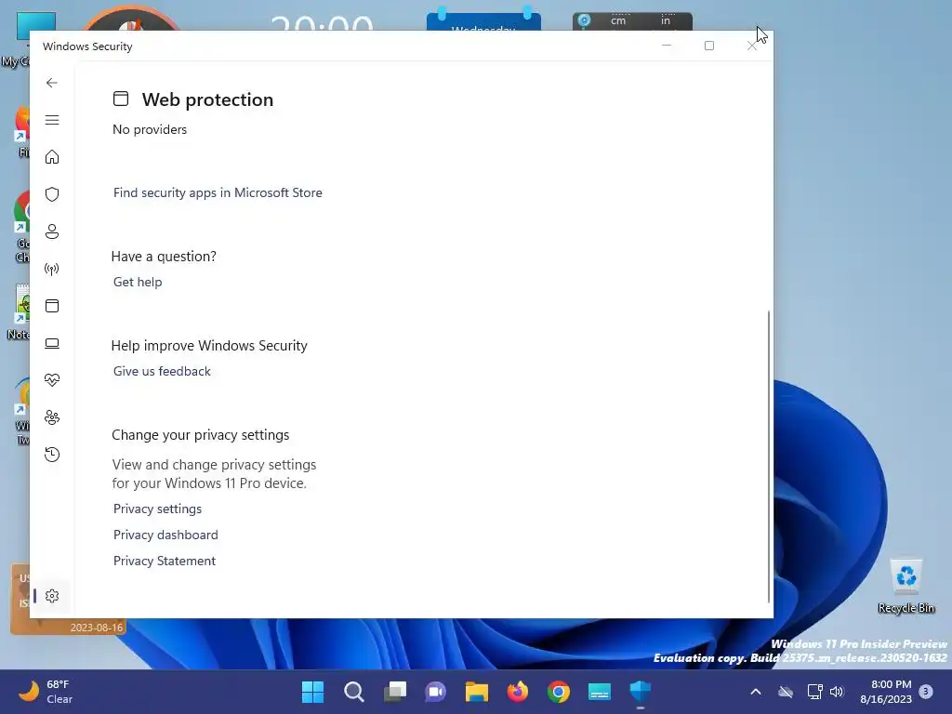Open the Windows Start menu
952x714 pixels.
click(312, 692)
